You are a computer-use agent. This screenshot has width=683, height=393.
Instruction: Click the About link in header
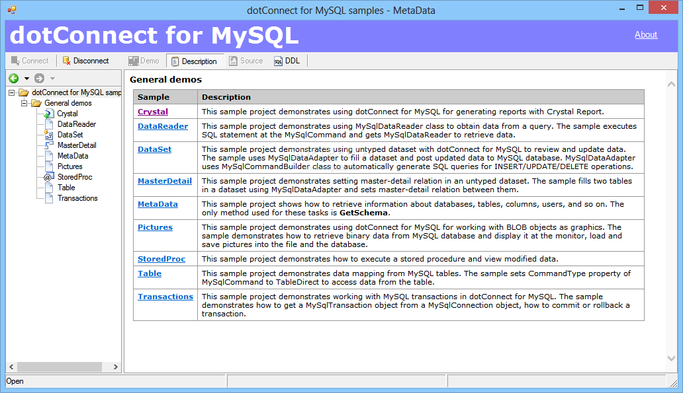(646, 35)
